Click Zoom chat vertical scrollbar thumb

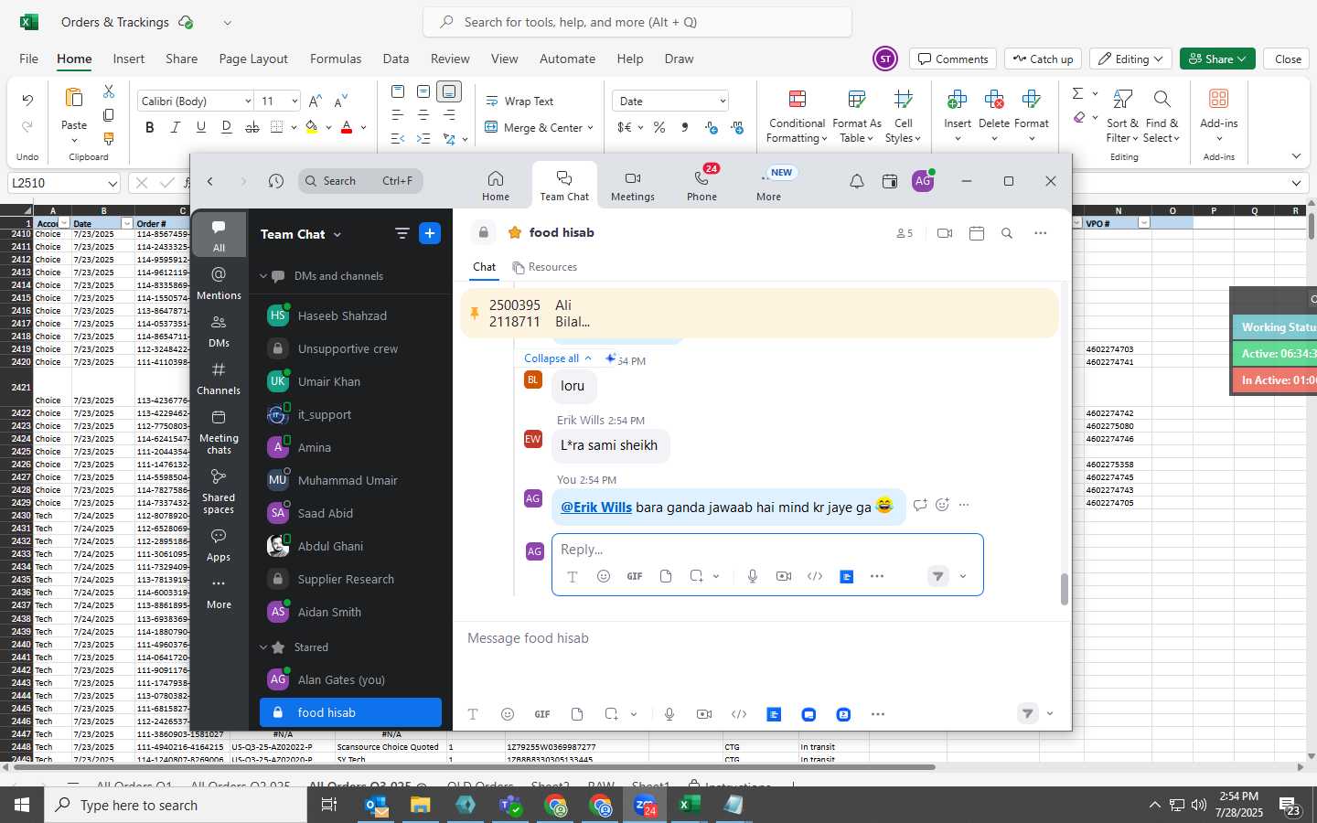point(1064,589)
